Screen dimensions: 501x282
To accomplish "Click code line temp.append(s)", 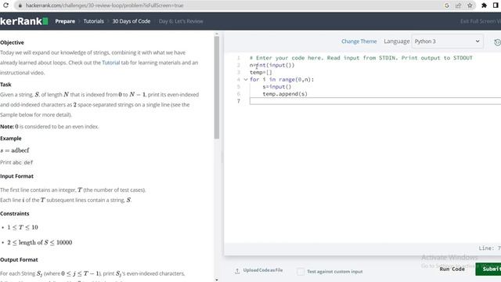I will (x=285, y=94).
